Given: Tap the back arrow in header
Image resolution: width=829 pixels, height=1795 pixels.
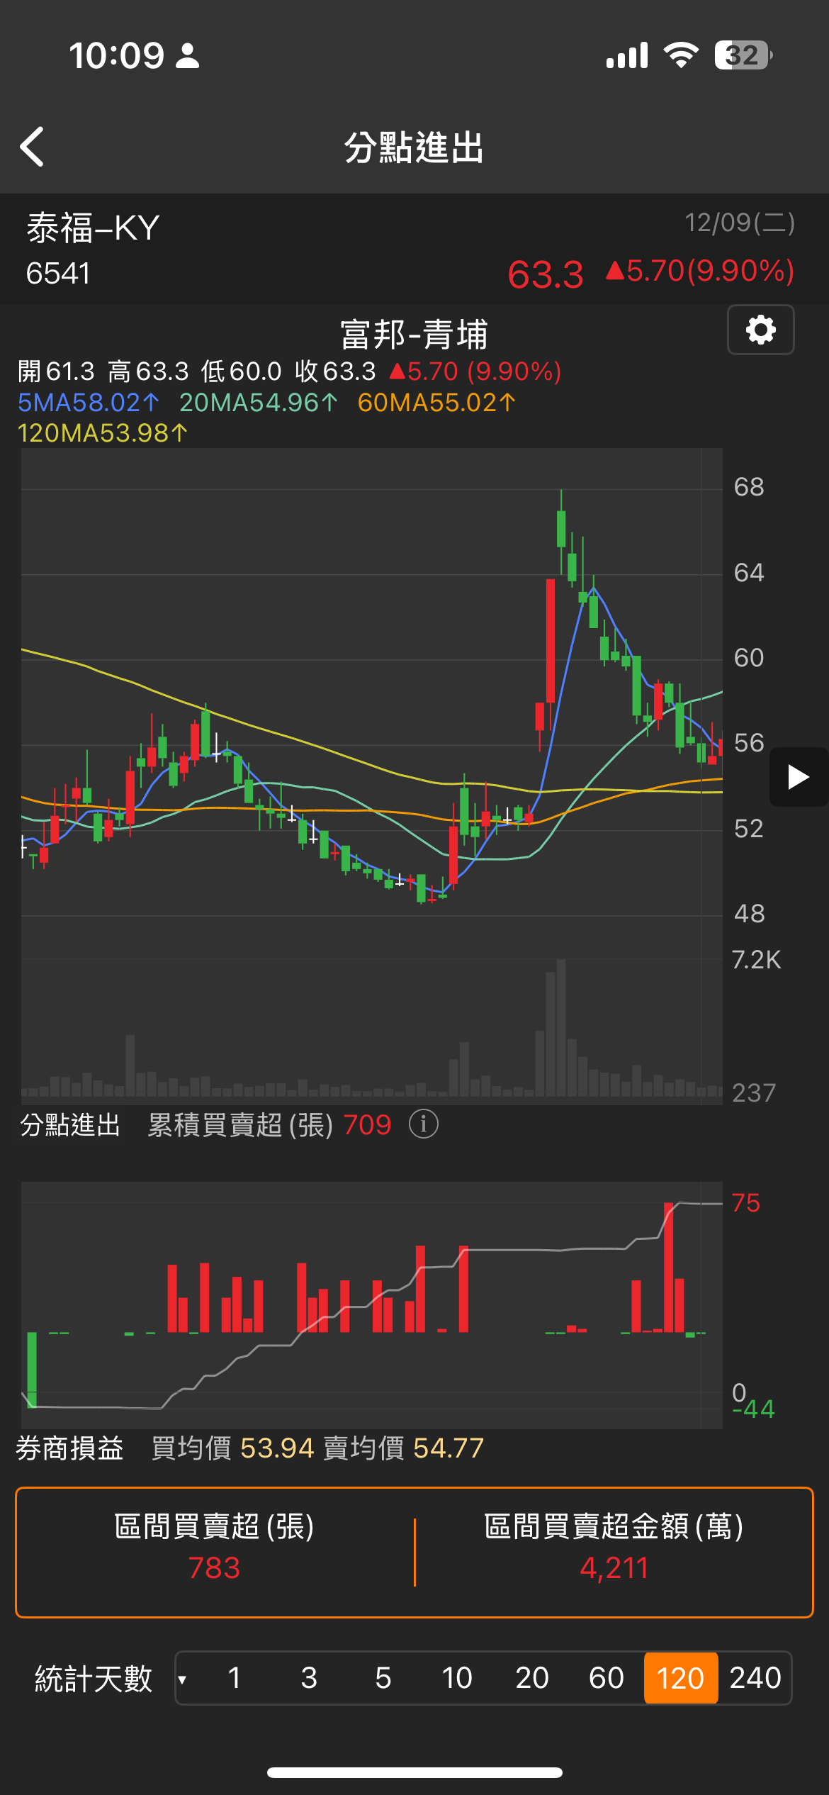Looking at the screenshot, I should point(33,147).
